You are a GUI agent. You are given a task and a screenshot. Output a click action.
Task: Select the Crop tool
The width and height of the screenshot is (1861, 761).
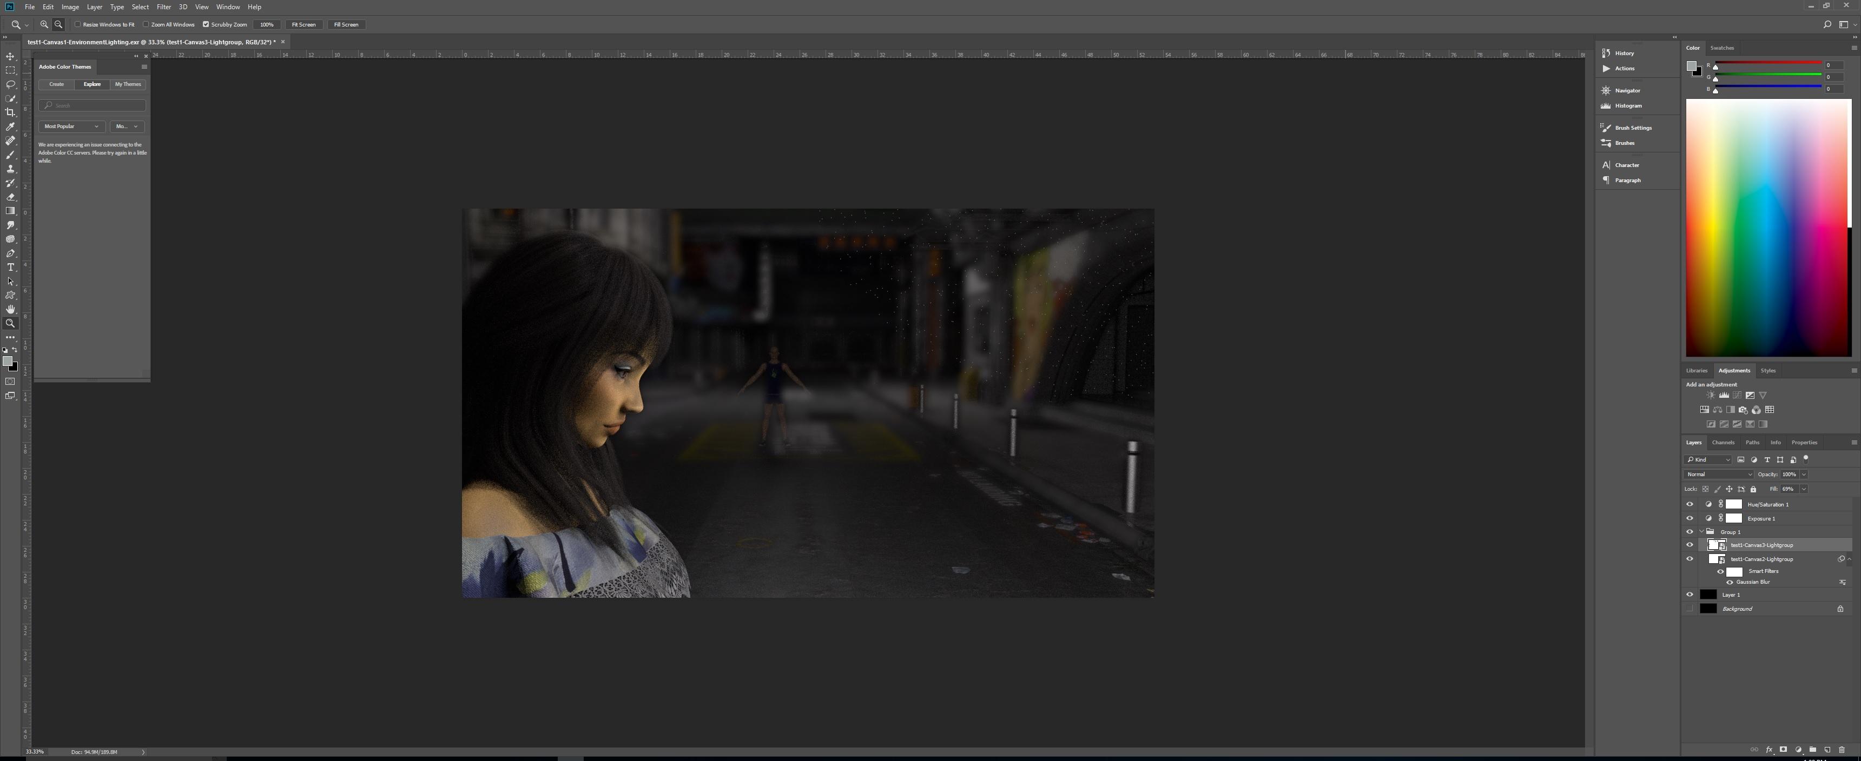tap(10, 112)
